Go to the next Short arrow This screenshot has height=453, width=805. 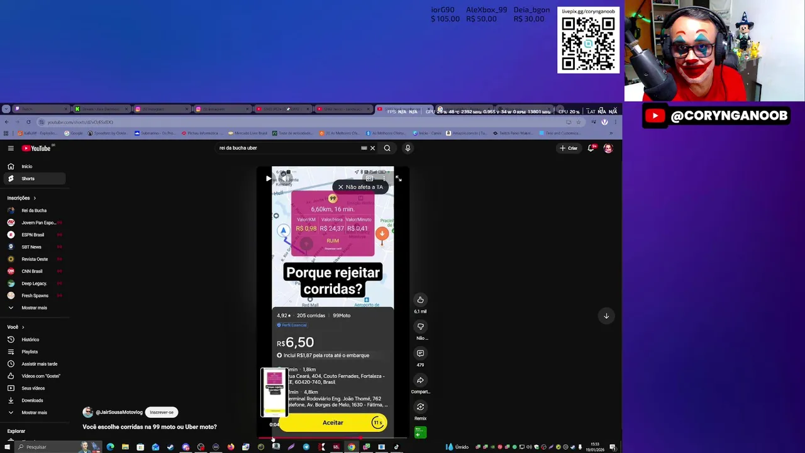606,316
